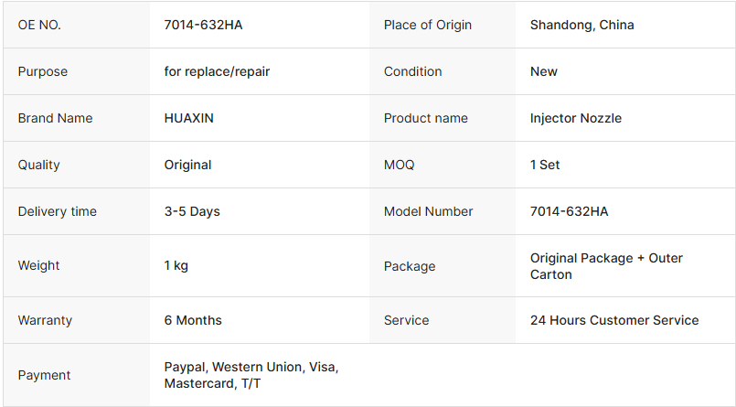This screenshot has height=407, width=736.
Task: Click the Quality label cell
Action: click(x=77, y=165)
